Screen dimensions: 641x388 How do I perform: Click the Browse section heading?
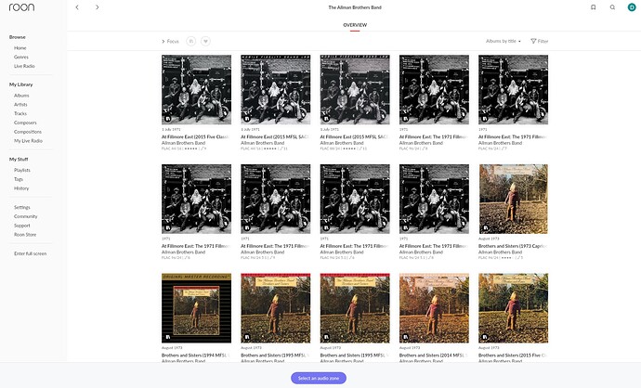[18, 37]
